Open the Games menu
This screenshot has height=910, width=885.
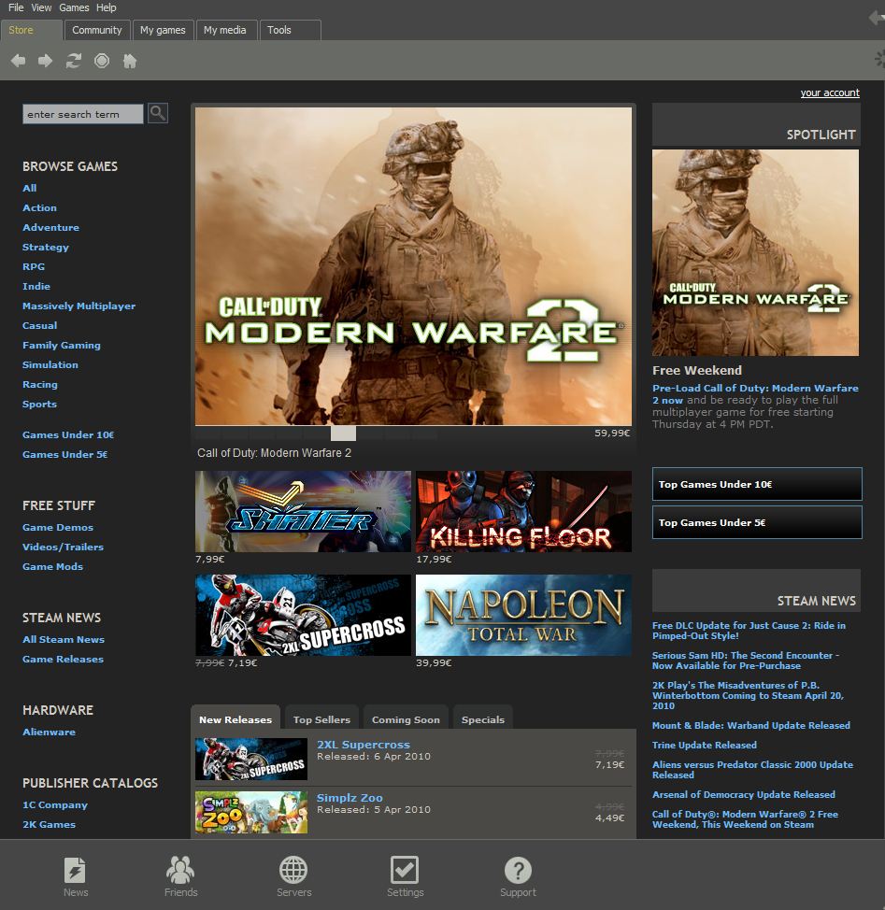click(74, 7)
